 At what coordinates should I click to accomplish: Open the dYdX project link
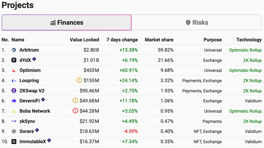[25, 60]
